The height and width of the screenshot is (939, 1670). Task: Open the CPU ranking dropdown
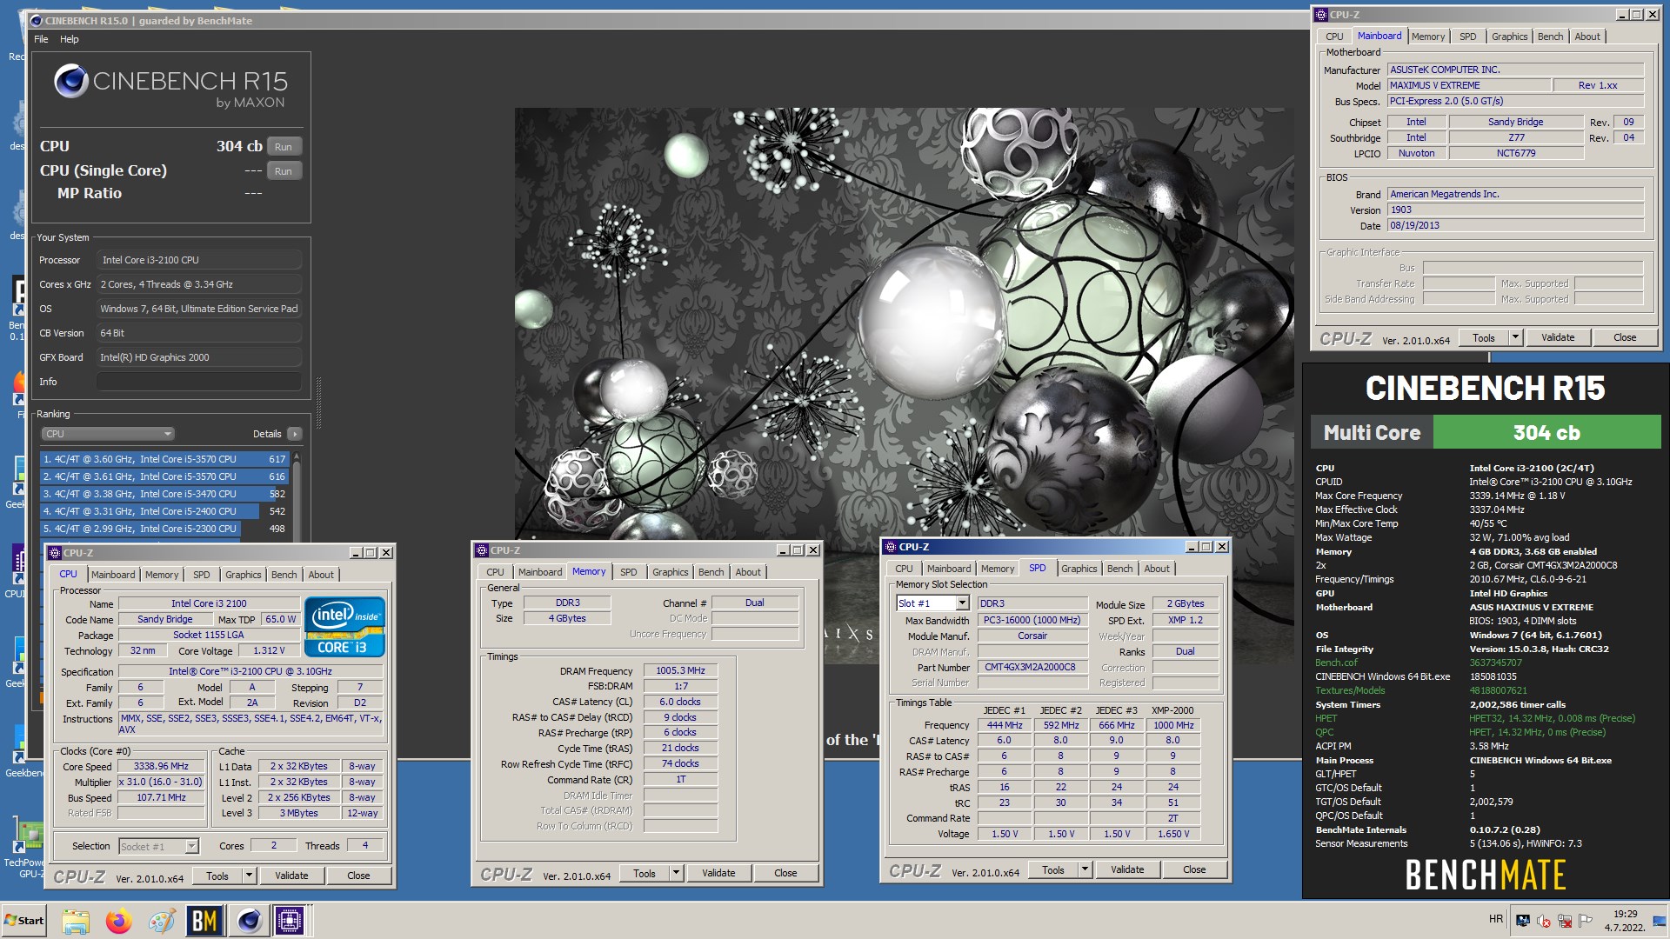pos(108,434)
